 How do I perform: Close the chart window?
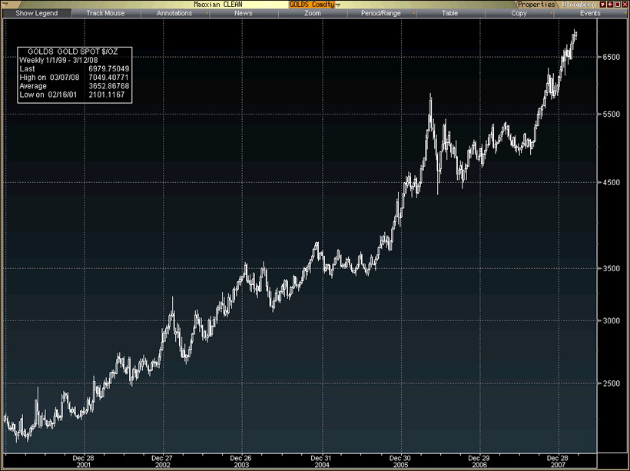tap(625, 4)
